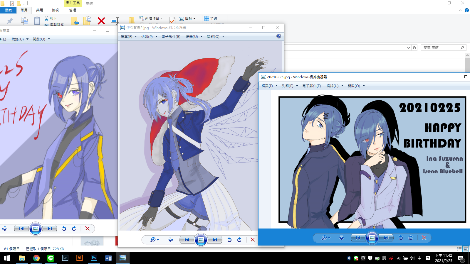Click refresh button beside address bar

[414, 48]
